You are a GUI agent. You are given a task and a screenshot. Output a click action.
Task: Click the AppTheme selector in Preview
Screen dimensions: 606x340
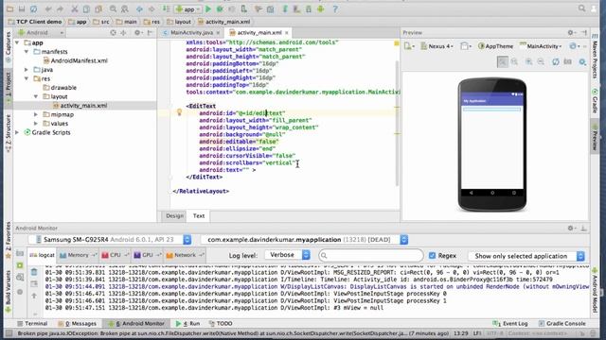496,46
